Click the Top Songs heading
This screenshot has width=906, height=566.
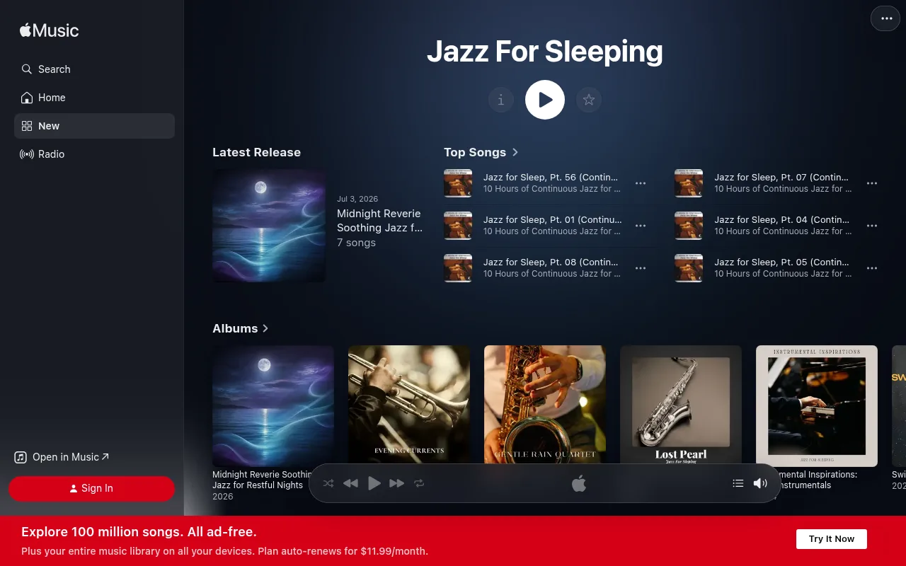click(475, 152)
